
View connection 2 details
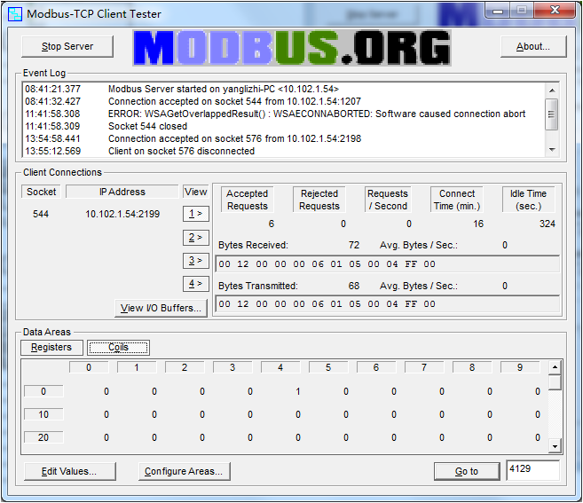[195, 237]
